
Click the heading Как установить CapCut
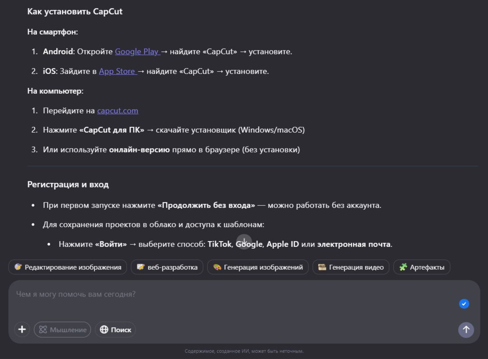point(75,11)
